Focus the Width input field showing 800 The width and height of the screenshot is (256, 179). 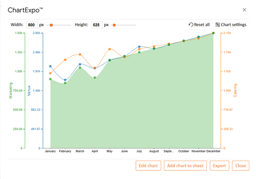point(32,25)
